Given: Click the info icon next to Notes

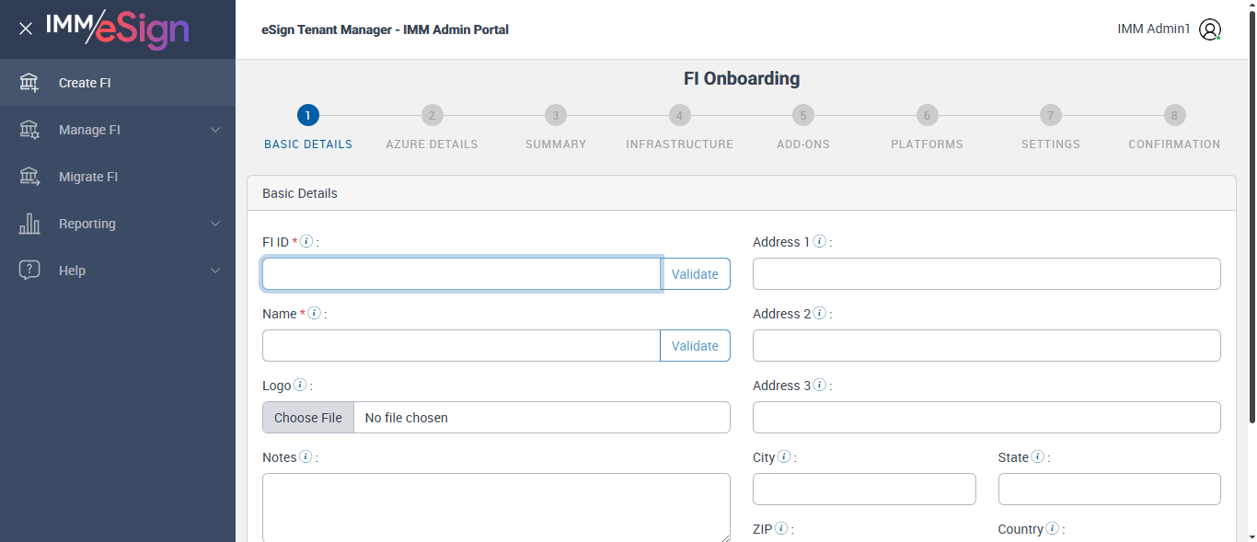Looking at the screenshot, I should tap(306, 457).
